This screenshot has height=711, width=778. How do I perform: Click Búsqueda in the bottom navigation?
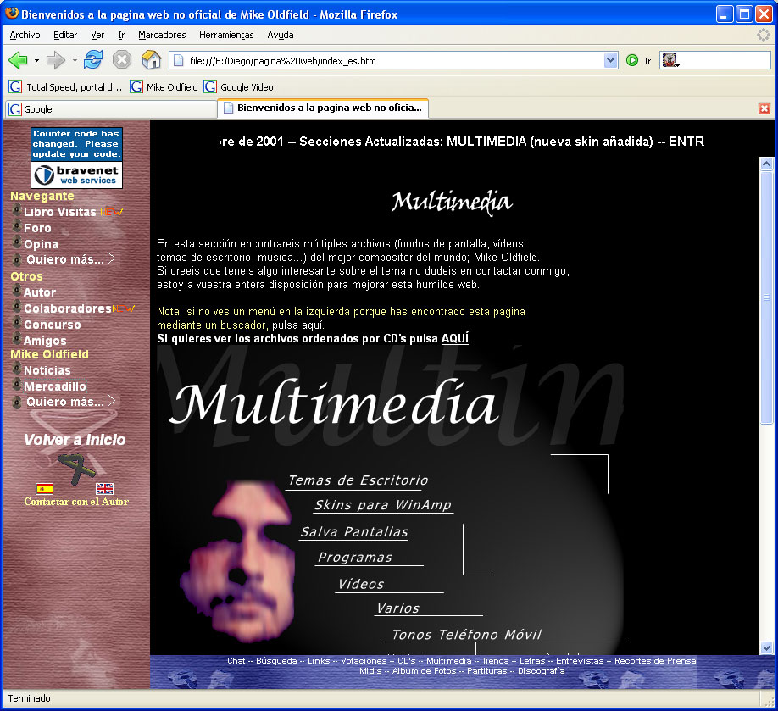pyautogui.click(x=276, y=660)
